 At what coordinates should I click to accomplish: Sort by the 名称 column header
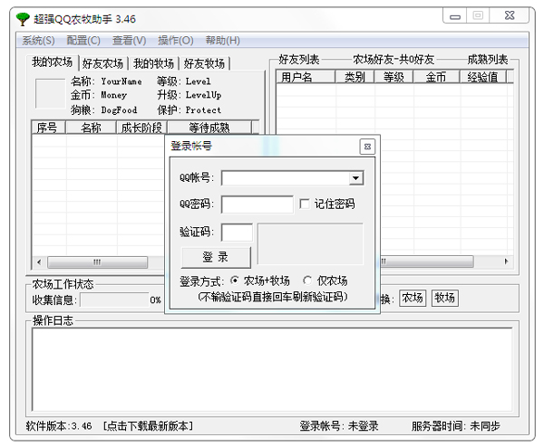tap(91, 128)
